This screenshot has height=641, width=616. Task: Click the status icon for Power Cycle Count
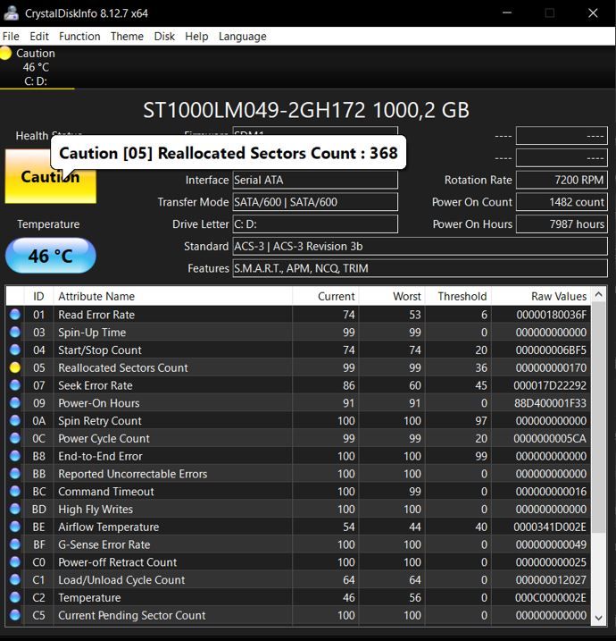coord(14,438)
